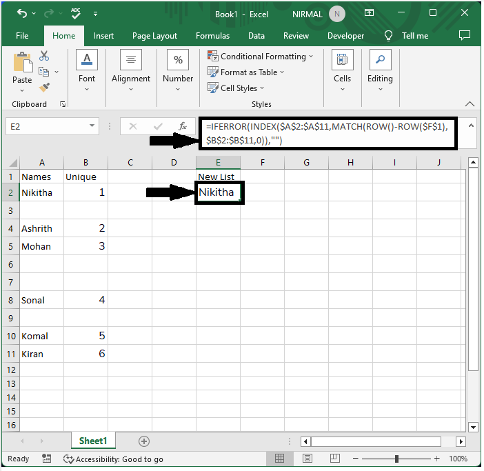Screen dimensions: 484x471
Task: Collapse the ribbon with the chevron
Action: click(470, 104)
